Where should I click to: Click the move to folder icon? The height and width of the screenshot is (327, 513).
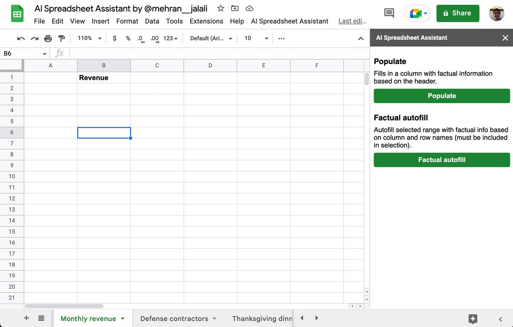(235, 8)
